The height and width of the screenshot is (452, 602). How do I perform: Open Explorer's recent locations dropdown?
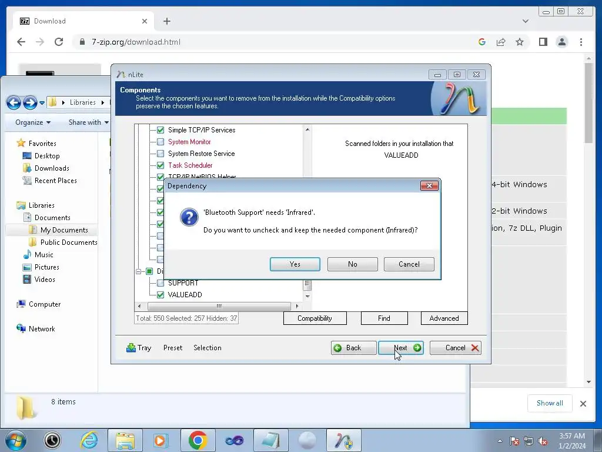[42, 102]
